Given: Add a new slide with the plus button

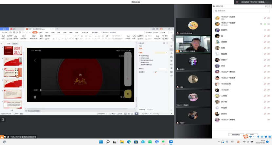Looking at the screenshot, I should [x=12, y=110].
